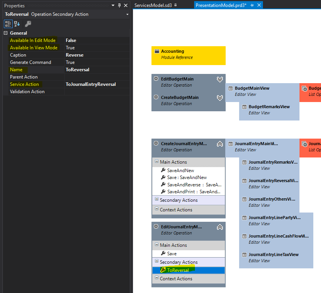The width and height of the screenshot is (321, 293).
Task: Click the BudgetMainView editor view icon
Action: pyautogui.click(x=231, y=89)
